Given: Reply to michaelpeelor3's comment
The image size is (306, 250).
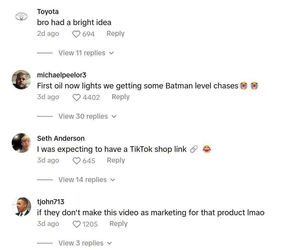Looking at the screenshot, I should 121,97.
